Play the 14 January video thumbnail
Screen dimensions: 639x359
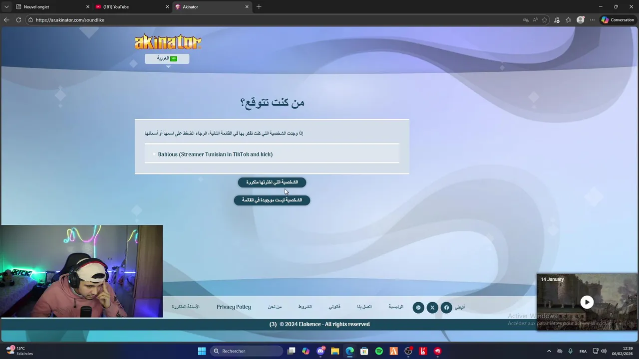click(587, 302)
